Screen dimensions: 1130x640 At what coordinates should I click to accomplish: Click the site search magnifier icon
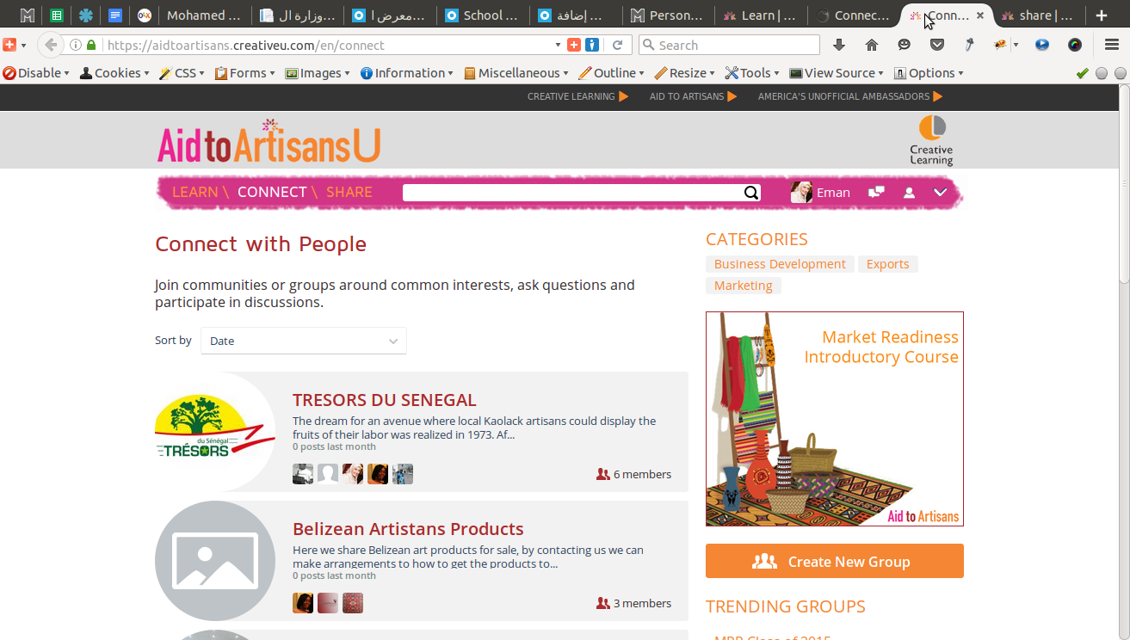751,193
